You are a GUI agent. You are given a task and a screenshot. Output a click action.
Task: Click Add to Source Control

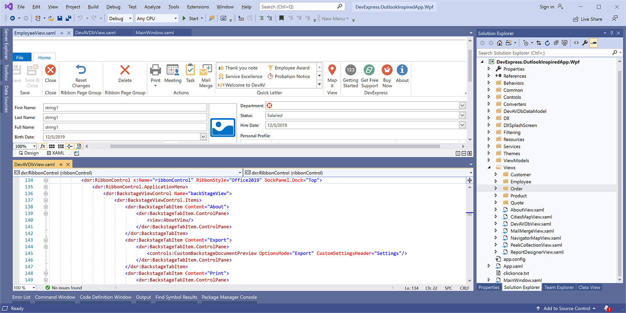pyautogui.click(x=566, y=308)
